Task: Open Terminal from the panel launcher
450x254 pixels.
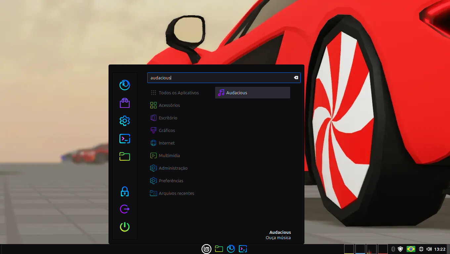Action: click(243, 249)
